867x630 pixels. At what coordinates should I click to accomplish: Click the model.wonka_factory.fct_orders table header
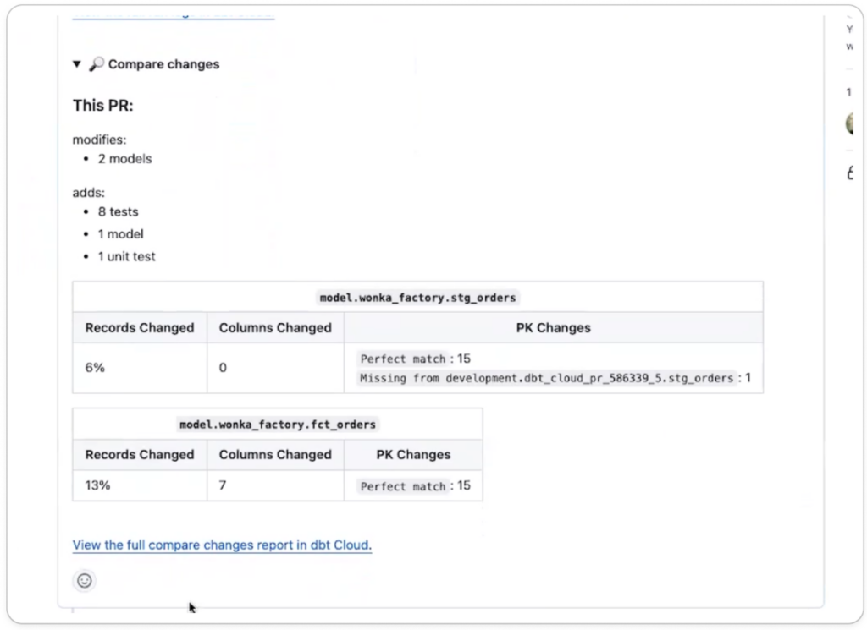pos(276,423)
